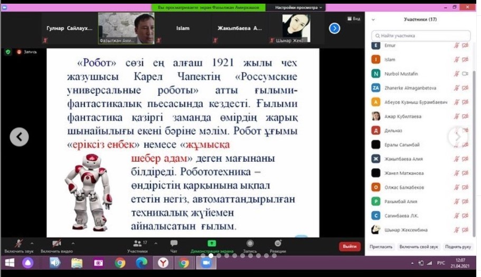Select participant Жакыпбаева Алия in list

[x=420, y=159]
